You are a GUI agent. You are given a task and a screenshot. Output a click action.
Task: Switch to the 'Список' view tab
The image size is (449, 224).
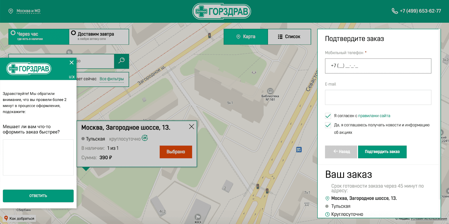coord(289,37)
